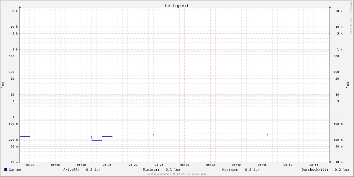Click the 05:50 time axis label
Viewport: 354px width, 177px height.
coord(288,165)
